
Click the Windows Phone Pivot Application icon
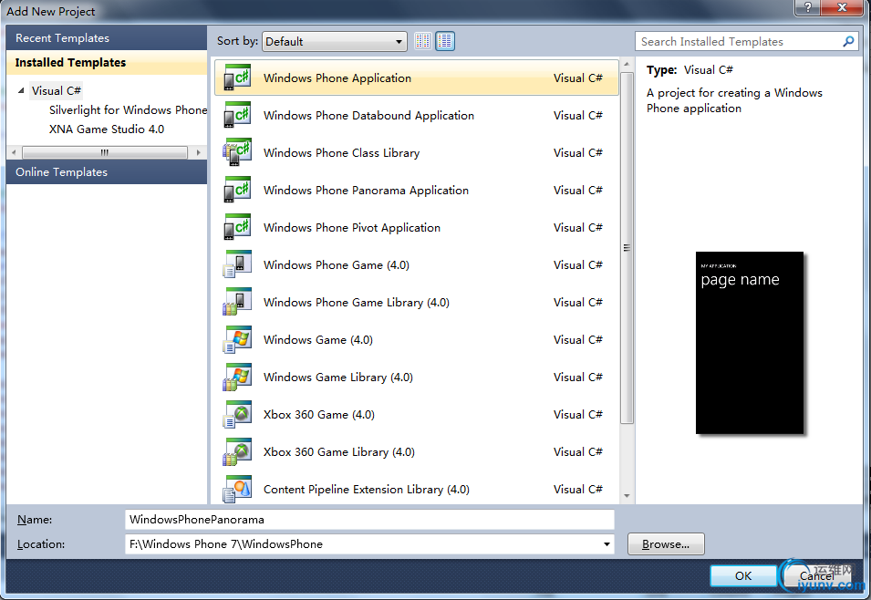click(237, 227)
